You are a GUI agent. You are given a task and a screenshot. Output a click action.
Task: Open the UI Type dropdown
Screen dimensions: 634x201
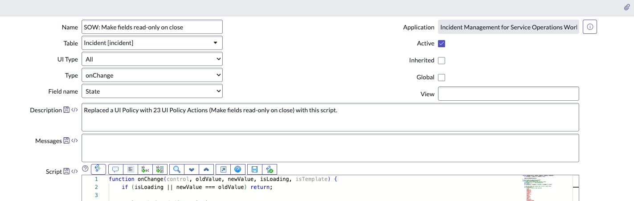(x=152, y=59)
